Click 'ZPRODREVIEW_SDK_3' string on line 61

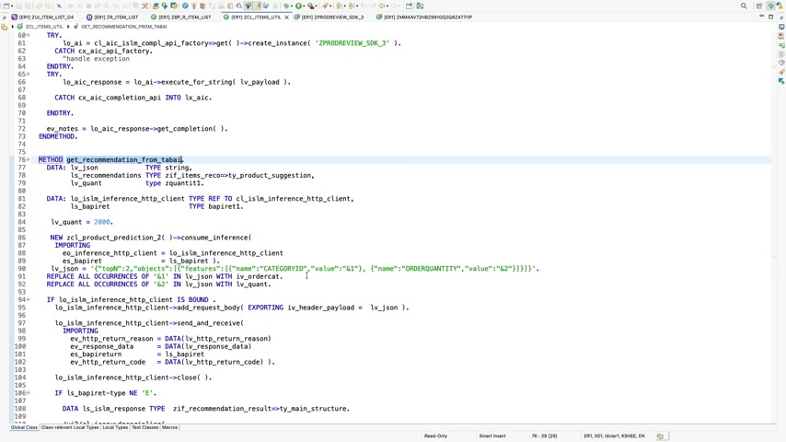click(x=352, y=43)
